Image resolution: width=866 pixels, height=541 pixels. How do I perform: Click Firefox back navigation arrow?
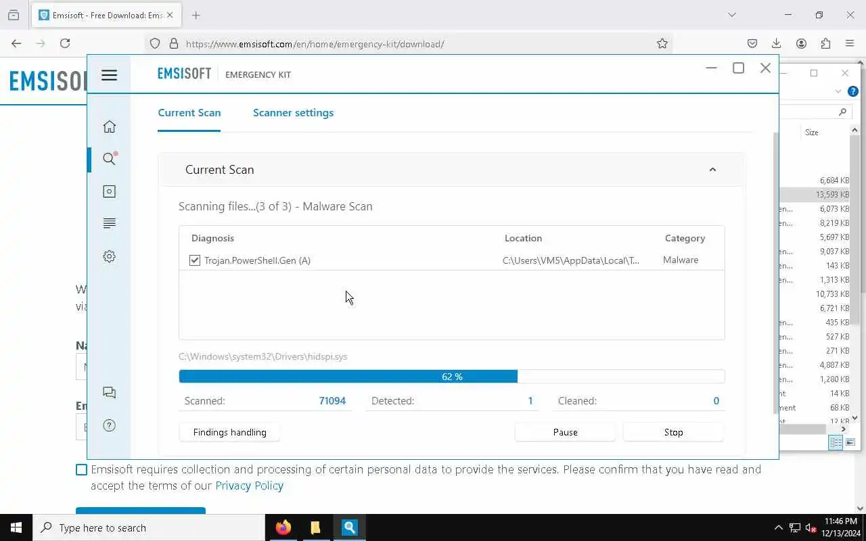pos(16,43)
